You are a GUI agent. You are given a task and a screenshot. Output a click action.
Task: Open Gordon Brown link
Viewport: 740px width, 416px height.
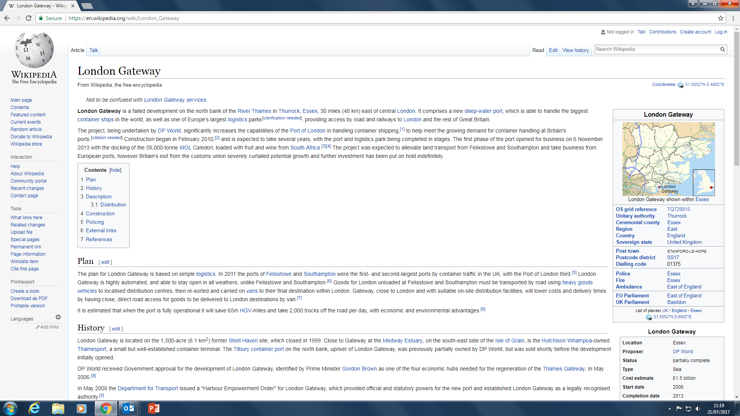pyautogui.click(x=359, y=369)
